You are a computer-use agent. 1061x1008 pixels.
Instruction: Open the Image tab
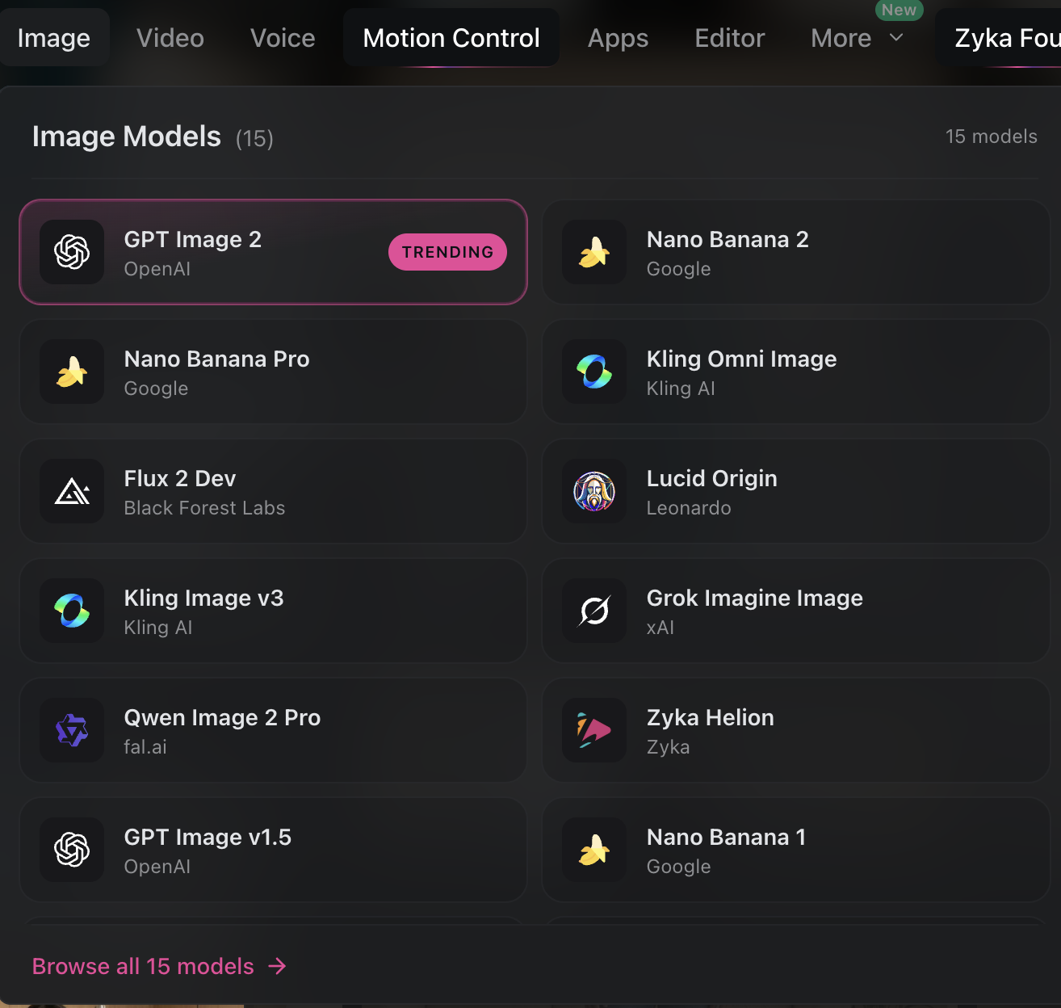tap(54, 38)
